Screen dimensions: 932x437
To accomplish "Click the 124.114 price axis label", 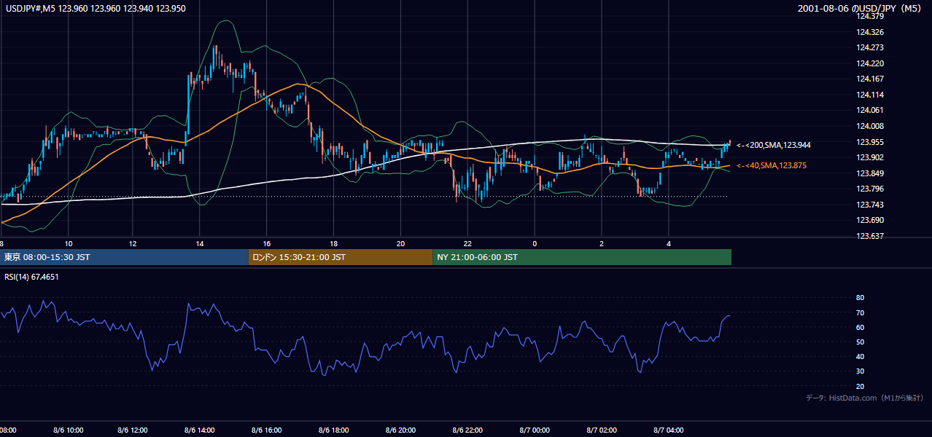I will click(x=870, y=95).
